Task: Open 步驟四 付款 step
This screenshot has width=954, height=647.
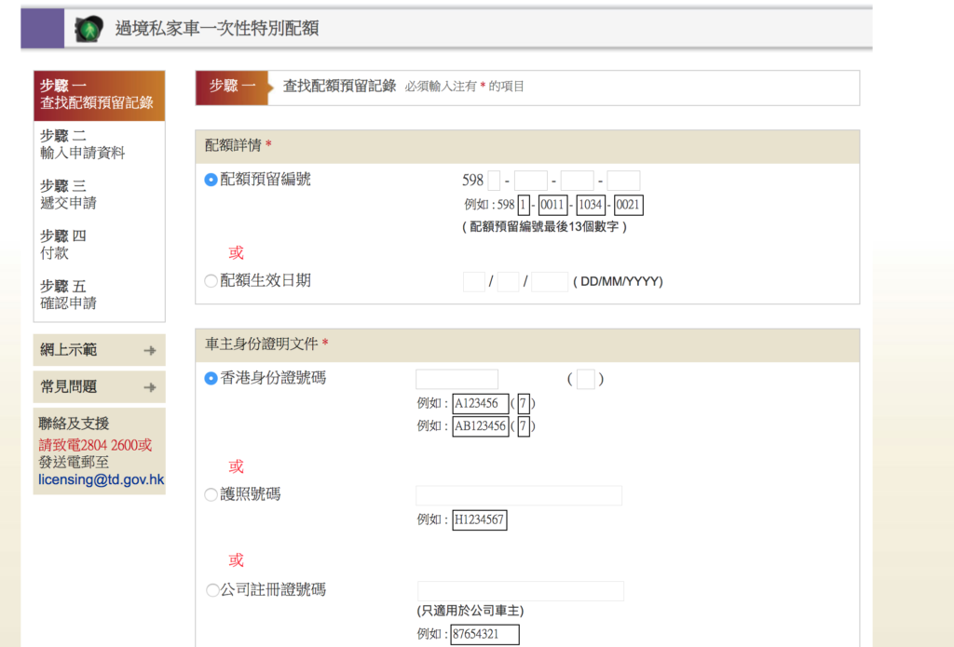Action: (62, 245)
